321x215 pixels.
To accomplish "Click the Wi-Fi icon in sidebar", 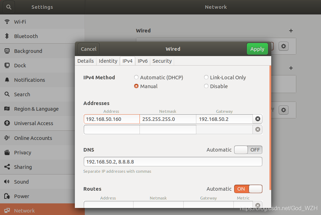I will click(x=7, y=21).
